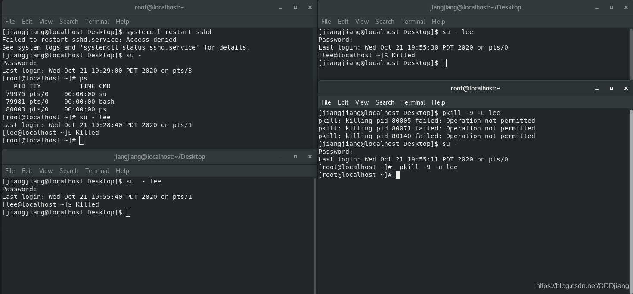The image size is (633, 294).
Task: Maximize the pkill root@localhost terminal window
Action: [x=611, y=88]
